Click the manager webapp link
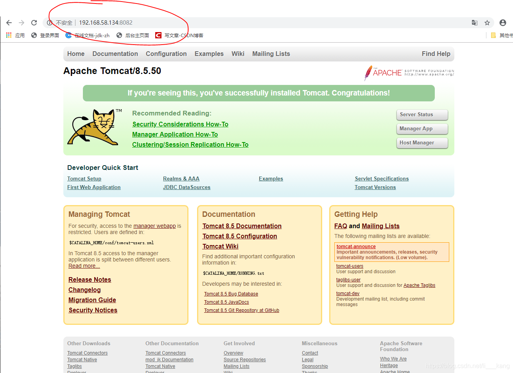Image resolution: width=513 pixels, height=373 pixels. tap(154, 226)
